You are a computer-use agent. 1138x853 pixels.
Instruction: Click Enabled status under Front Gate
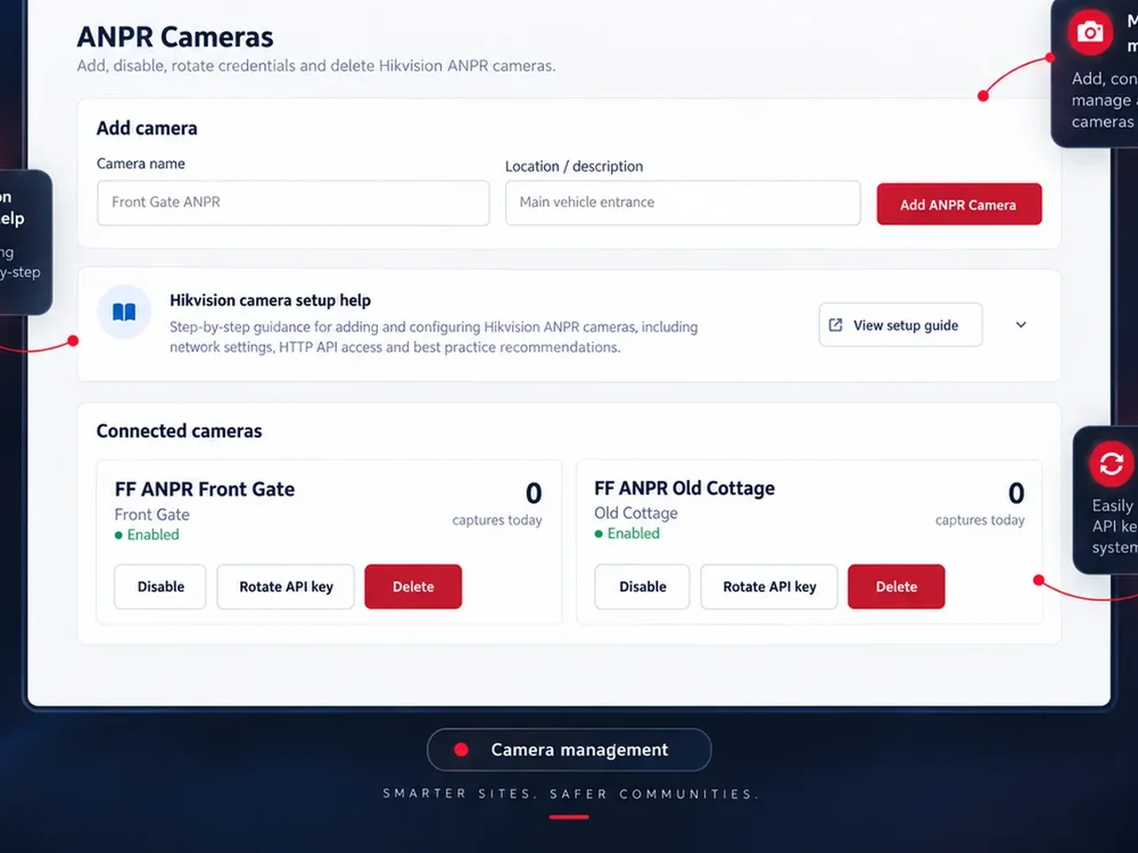(148, 535)
